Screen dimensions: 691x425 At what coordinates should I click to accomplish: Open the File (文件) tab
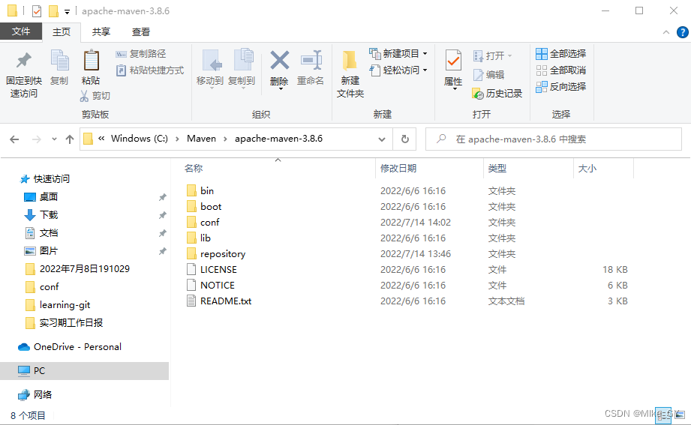(x=21, y=31)
